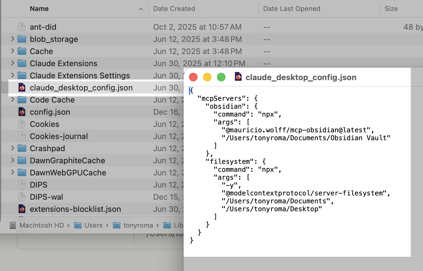The height and width of the screenshot is (271, 423).
Task: Expand the Code Cache folder
Action: pyautogui.click(x=12, y=100)
